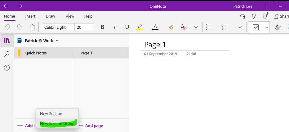The width and height of the screenshot is (289, 132).
Task: Go back with the left arrow
Action: point(6,6)
